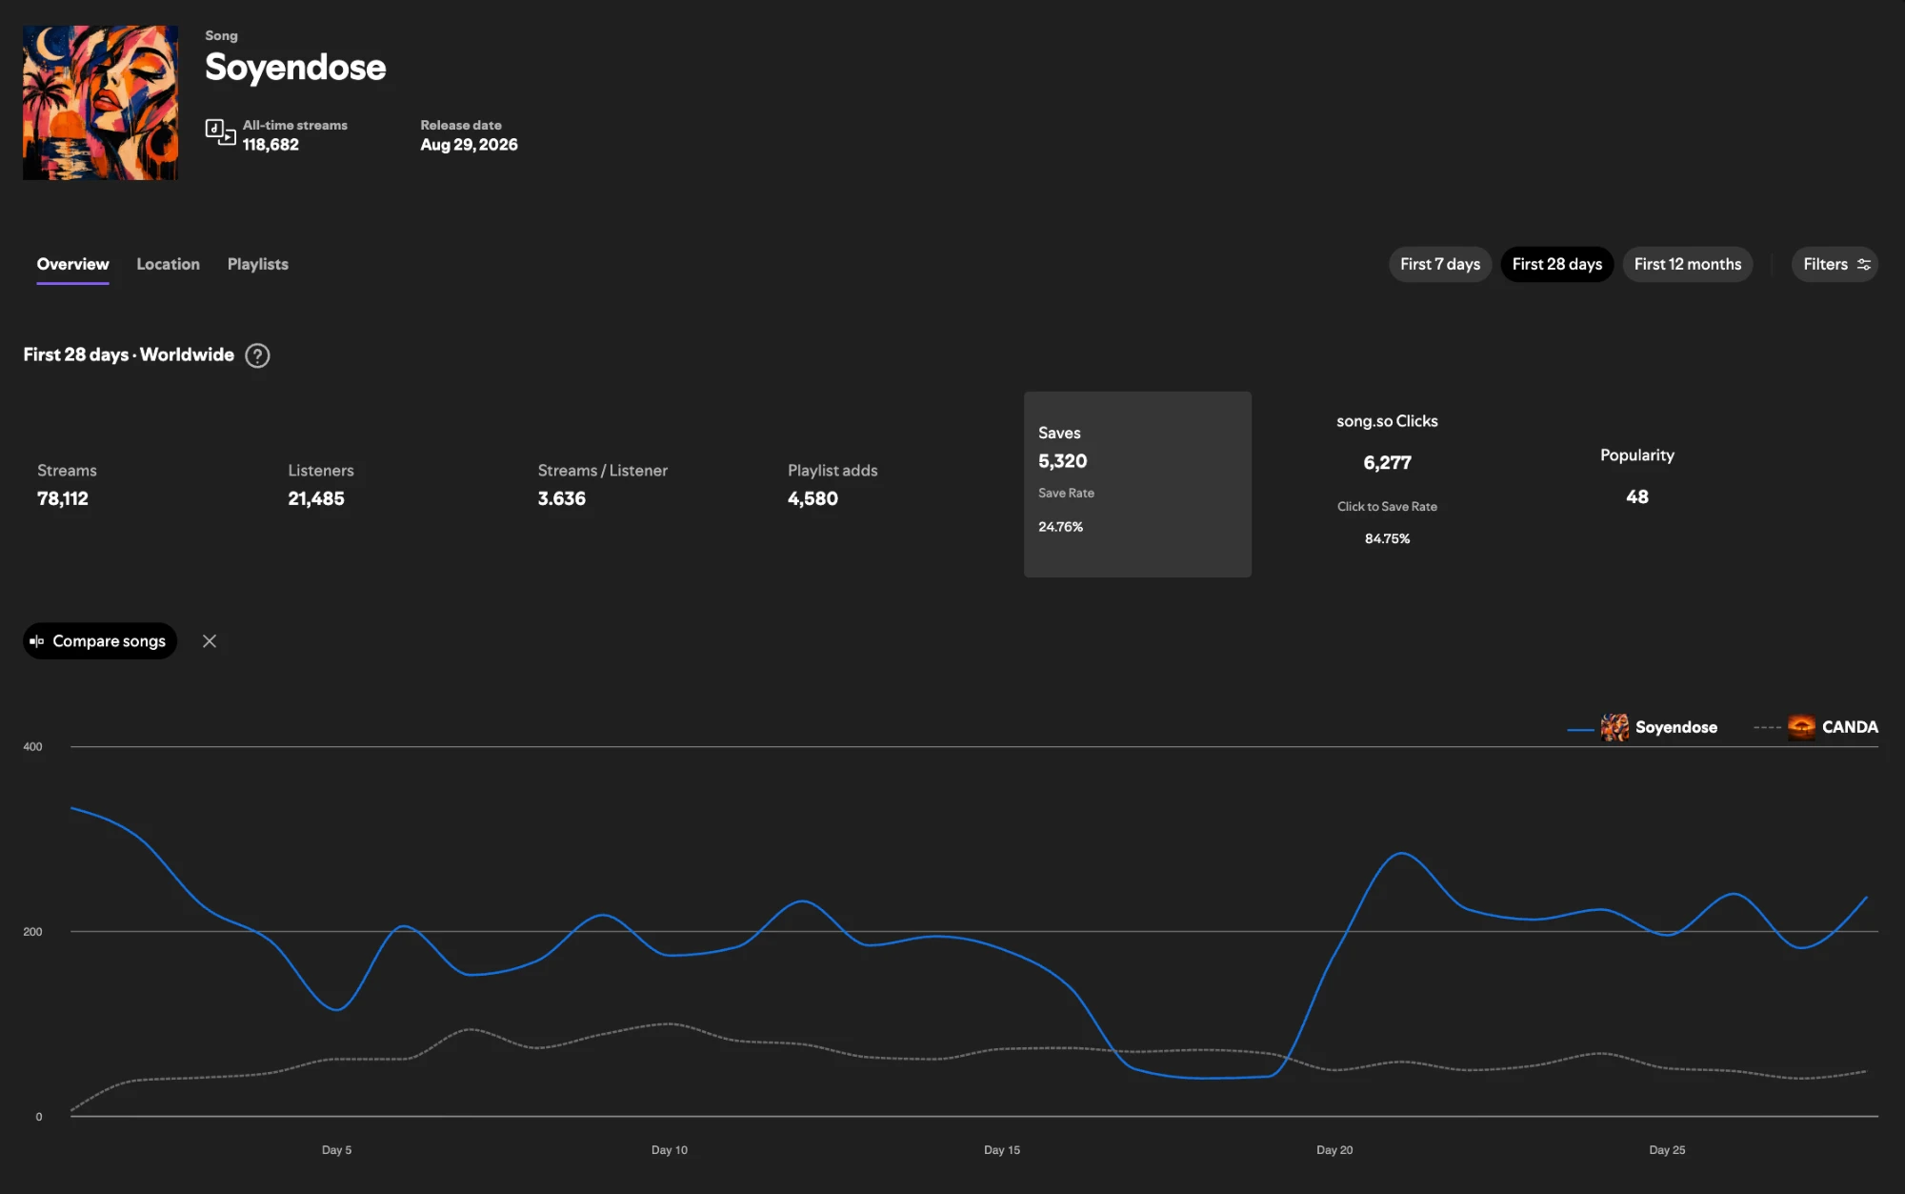1905x1194 pixels.
Task: Select the song.so Clicks metric
Action: tap(1387, 479)
